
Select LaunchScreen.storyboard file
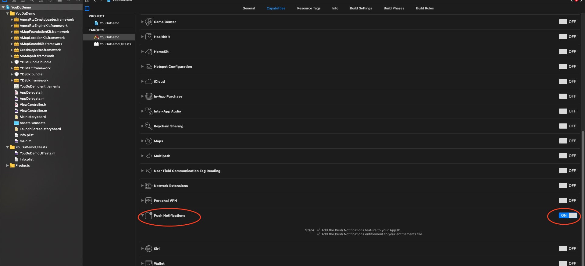click(40, 129)
